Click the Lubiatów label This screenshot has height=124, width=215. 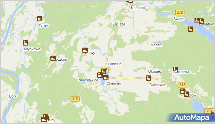click(x=206, y=24)
